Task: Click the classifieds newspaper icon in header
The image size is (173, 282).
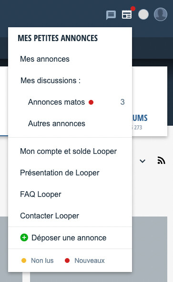Action: pyautogui.click(x=127, y=14)
